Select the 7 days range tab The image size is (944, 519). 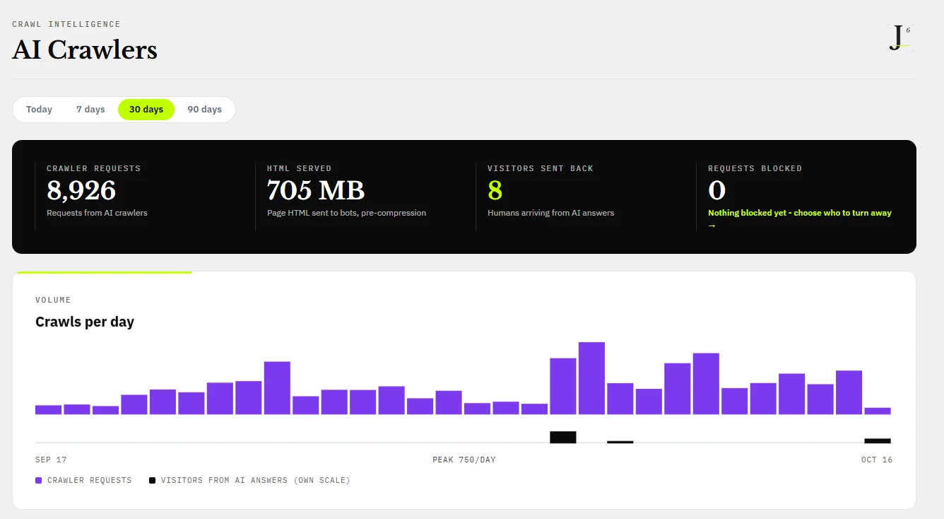pos(90,110)
